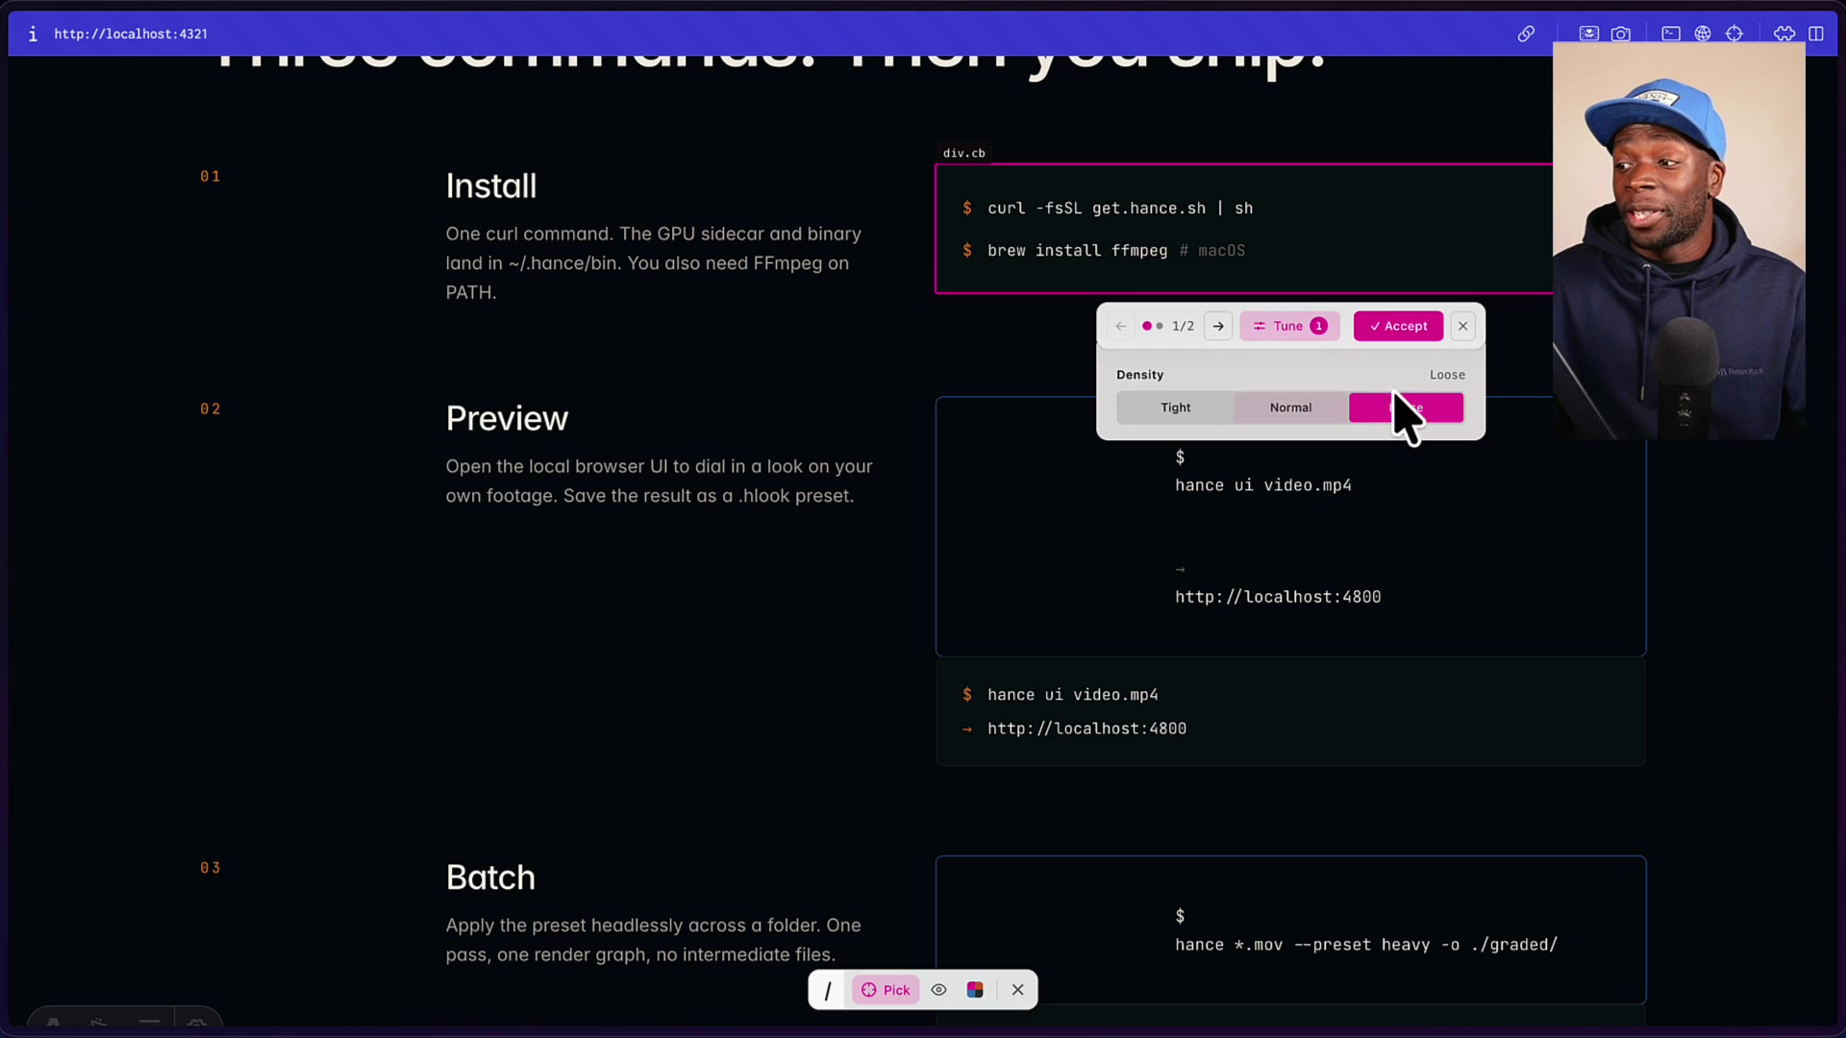Go to previous variant arrow

[x=1121, y=326]
